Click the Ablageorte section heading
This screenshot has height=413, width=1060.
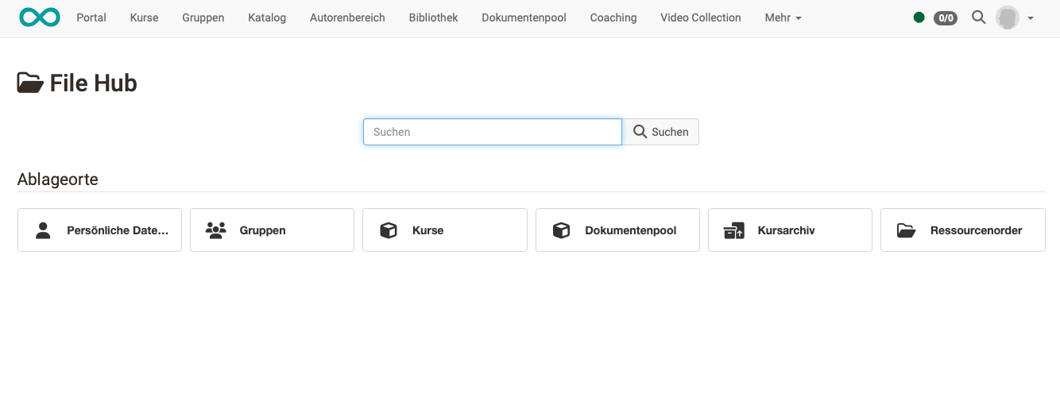(58, 179)
